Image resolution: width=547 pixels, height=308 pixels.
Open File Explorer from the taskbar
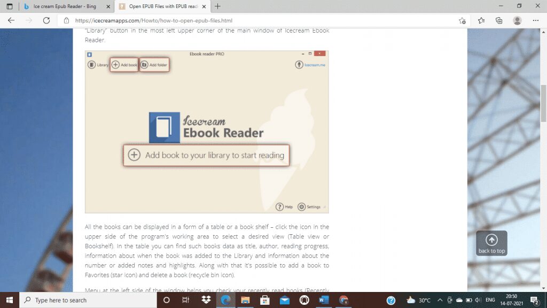click(x=245, y=300)
